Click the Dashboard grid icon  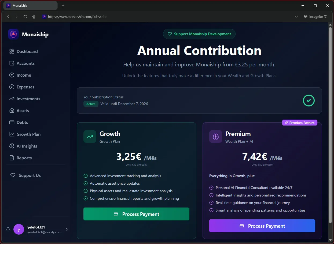[12, 51]
